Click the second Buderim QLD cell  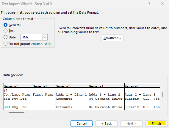pyautogui.click(x=142, y=107)
